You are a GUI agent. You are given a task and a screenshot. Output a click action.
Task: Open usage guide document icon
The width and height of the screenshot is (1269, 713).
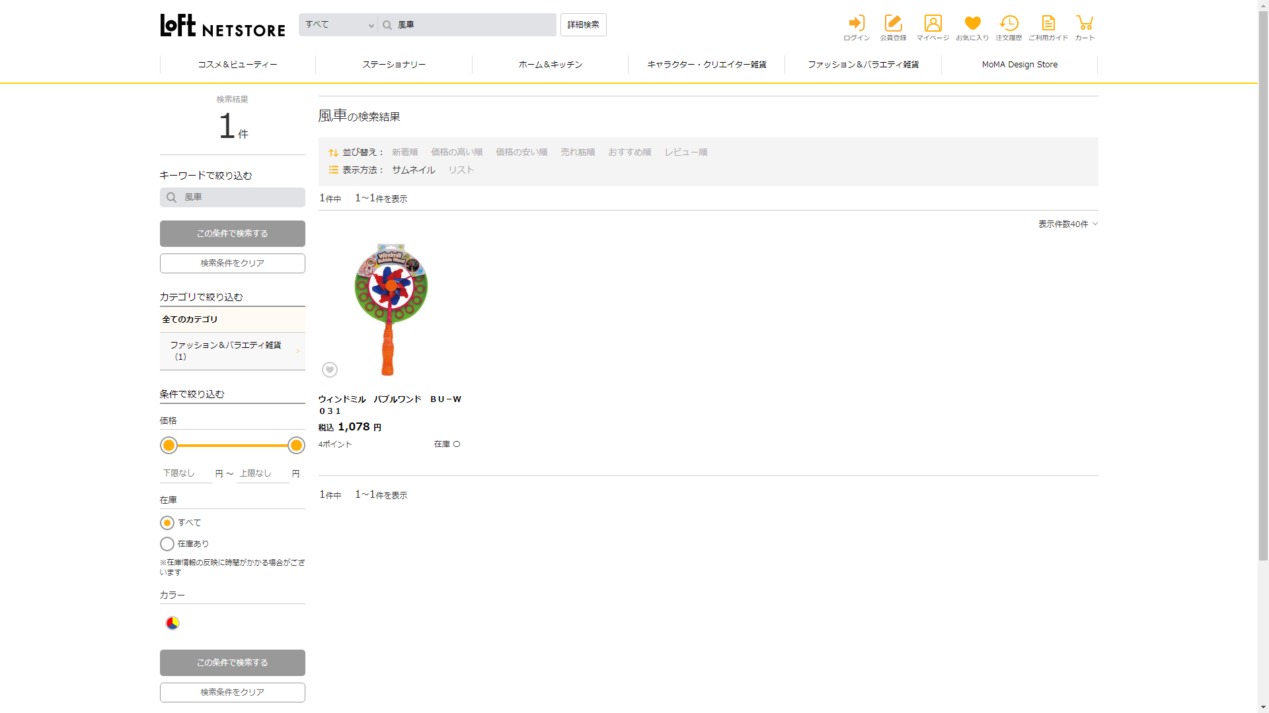1048,24
